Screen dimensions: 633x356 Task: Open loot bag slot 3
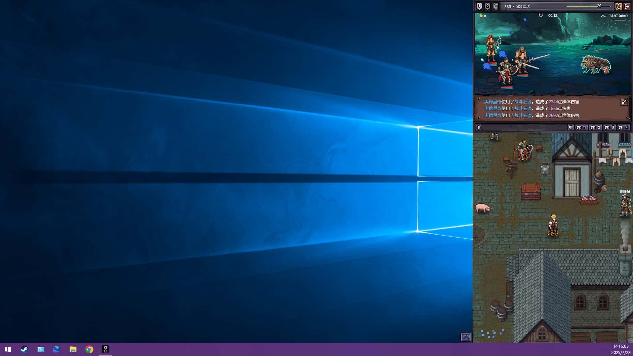click(609, 127)
